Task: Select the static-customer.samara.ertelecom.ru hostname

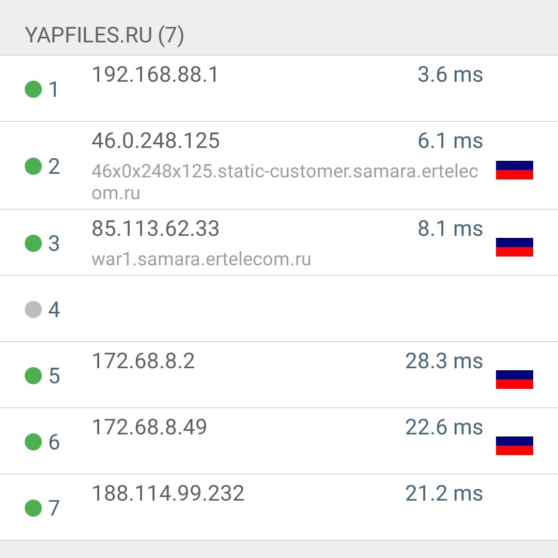Action: 285,182
